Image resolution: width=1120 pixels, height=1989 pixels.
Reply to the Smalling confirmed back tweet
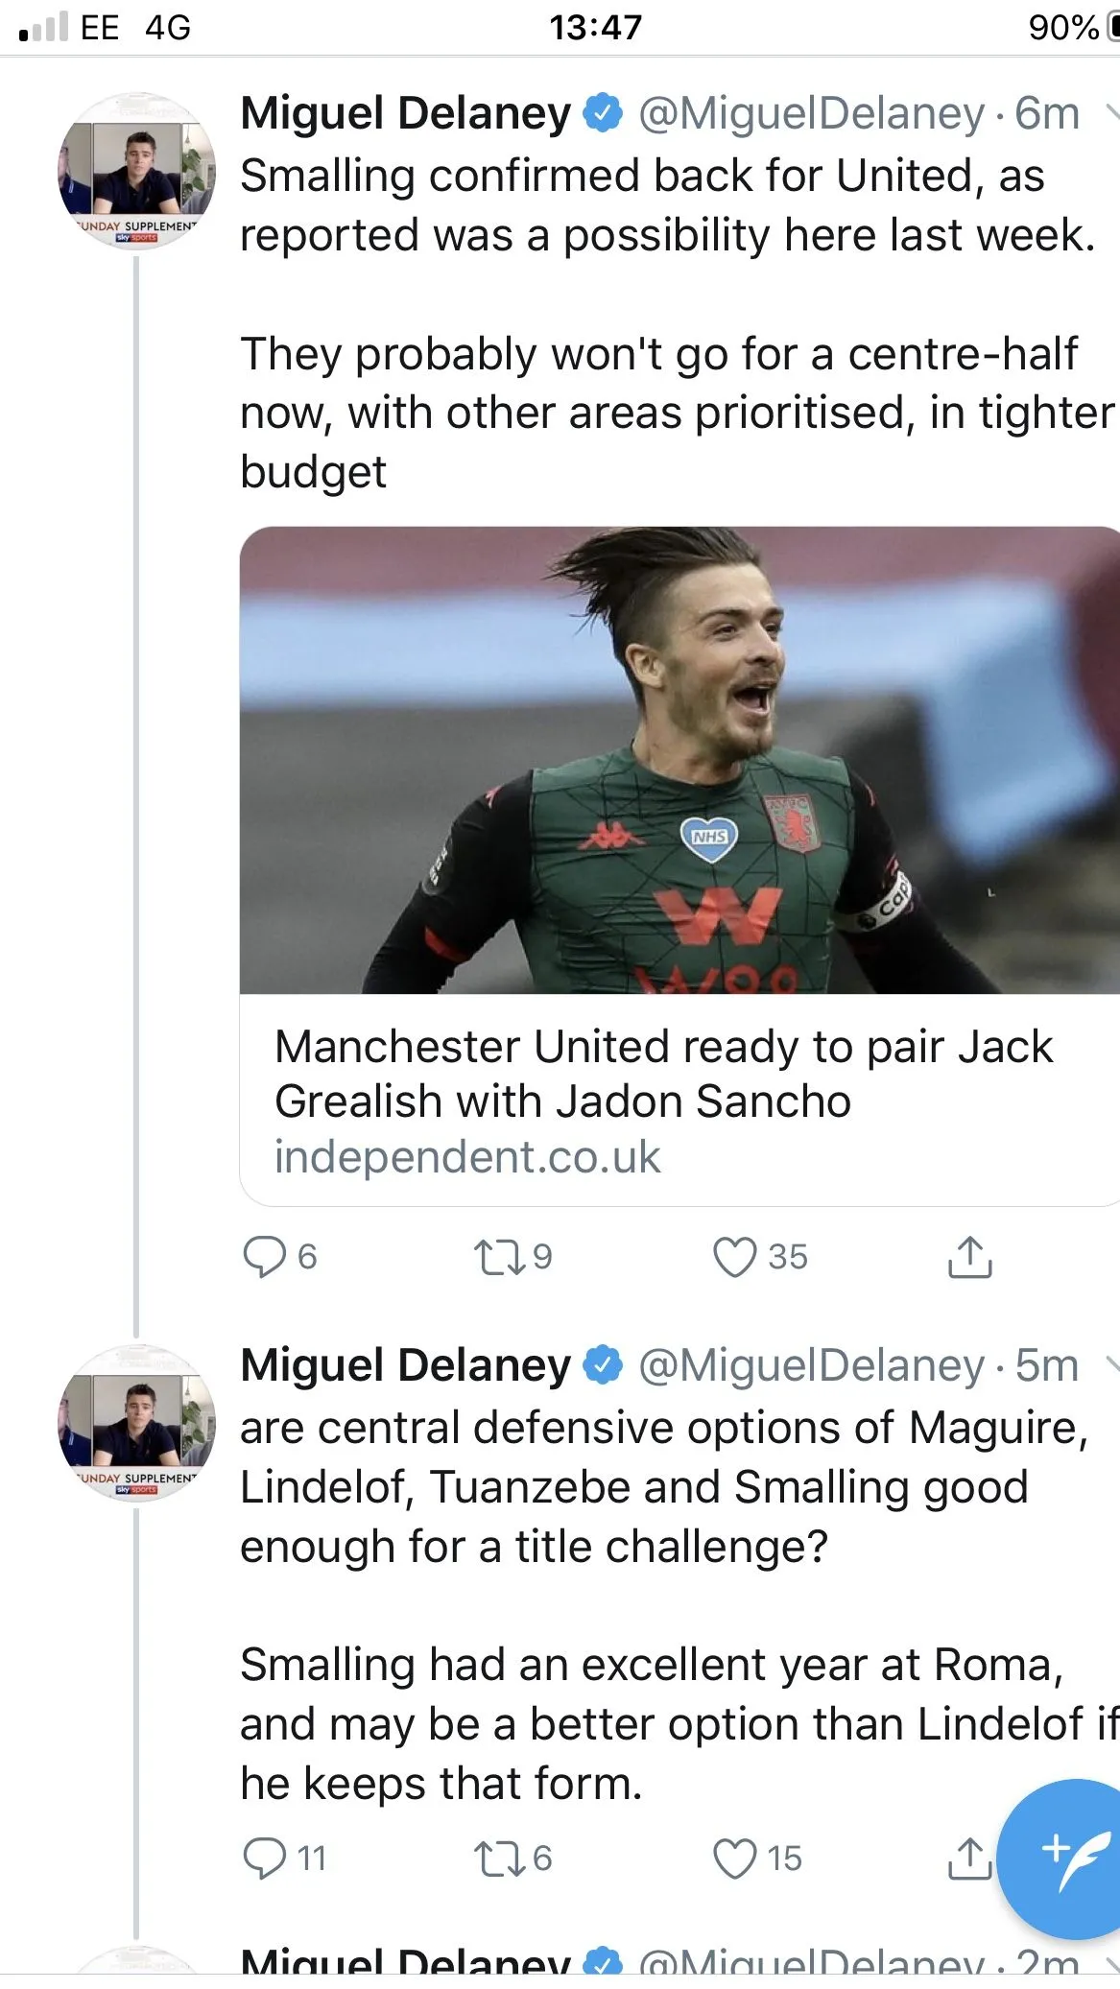[265, 1257]
